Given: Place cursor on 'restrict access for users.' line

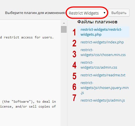Looking at the screenshot, I should click(27, 37).
